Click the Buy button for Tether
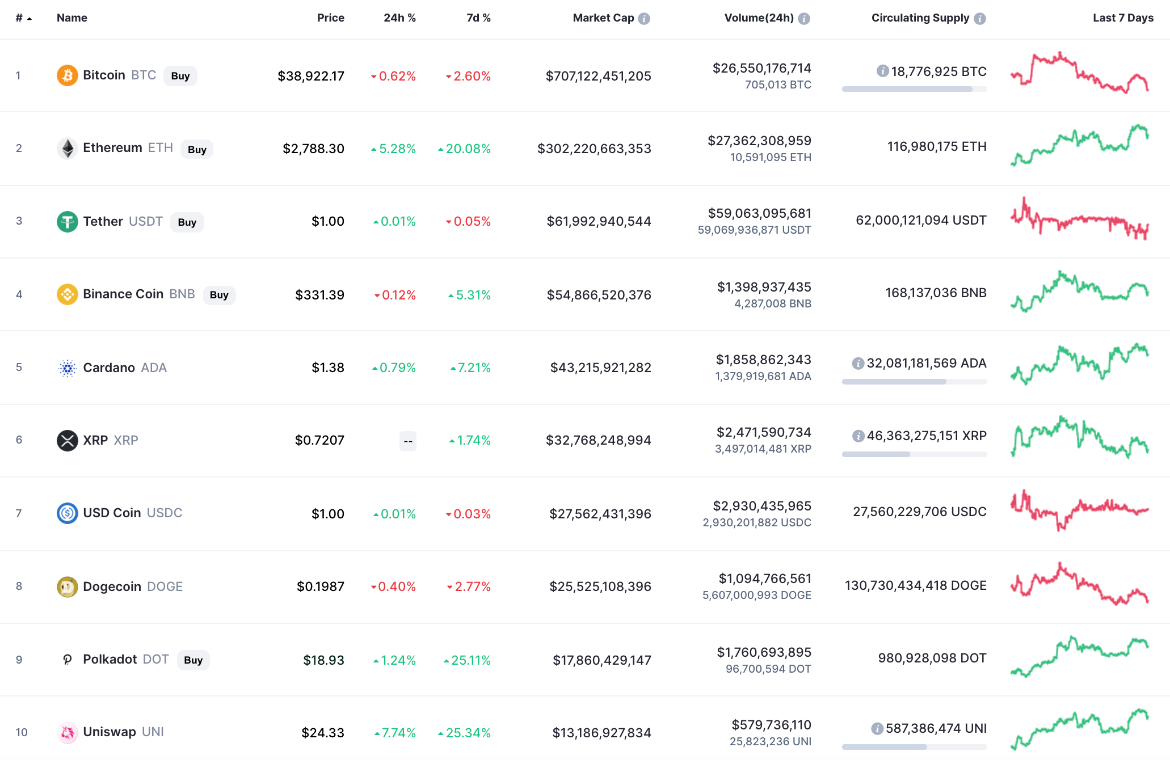This screenshot has width=1170, height=760. [187, 222]
